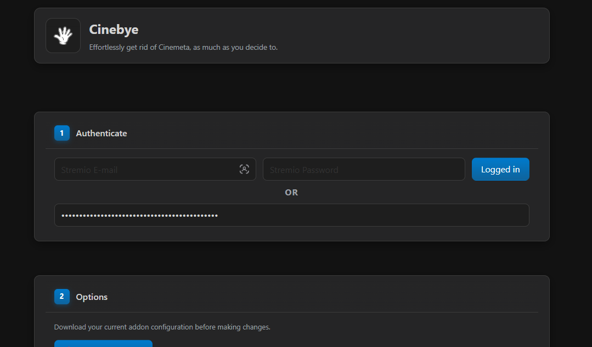Click the OR separator text
The height and width of the screenshot is (347, 592).
(291, 193)
